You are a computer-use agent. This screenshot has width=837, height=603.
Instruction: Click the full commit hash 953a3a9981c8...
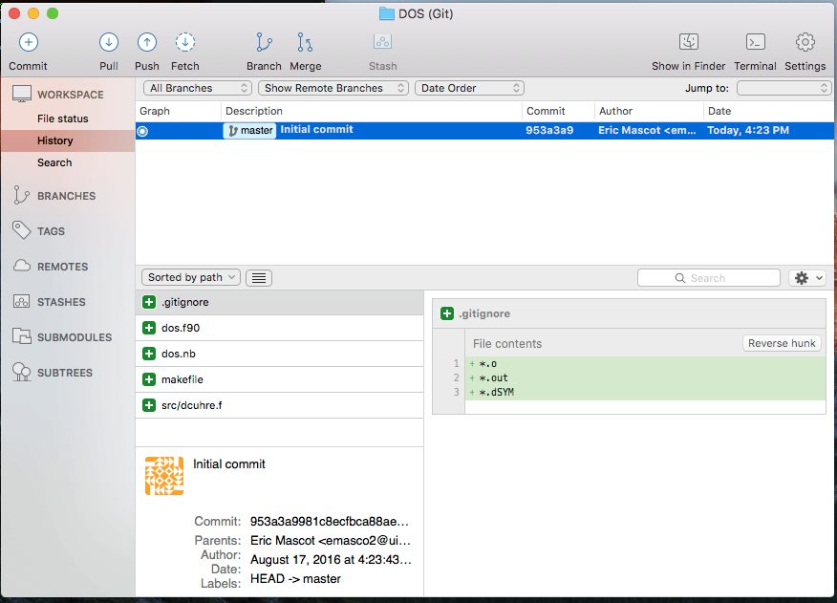coord(330,521)
